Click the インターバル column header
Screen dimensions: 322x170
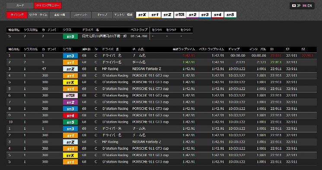pos(258,49)
